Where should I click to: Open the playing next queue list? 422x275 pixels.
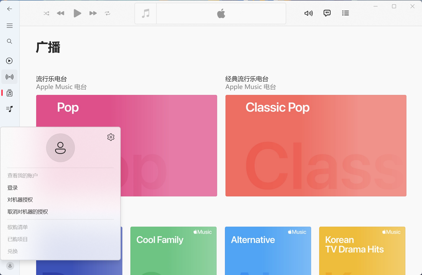click(x=345, y=13)
